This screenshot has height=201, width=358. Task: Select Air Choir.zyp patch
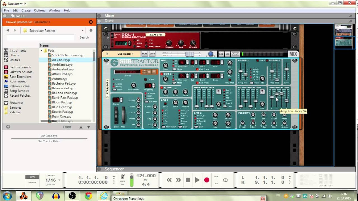(x=61, y=60)
